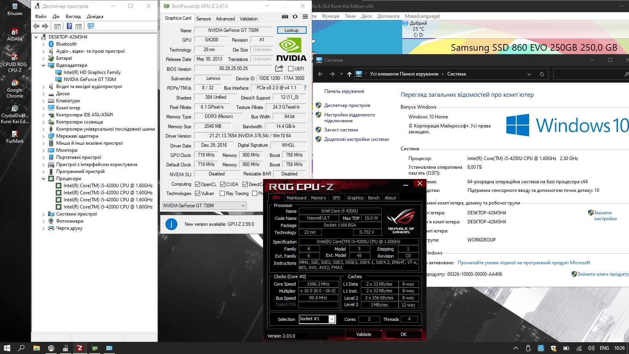The width and height of the screenshot is (629, 354).
Task: Toggle the Vulkan checkbox
Action: pos(197,193)
